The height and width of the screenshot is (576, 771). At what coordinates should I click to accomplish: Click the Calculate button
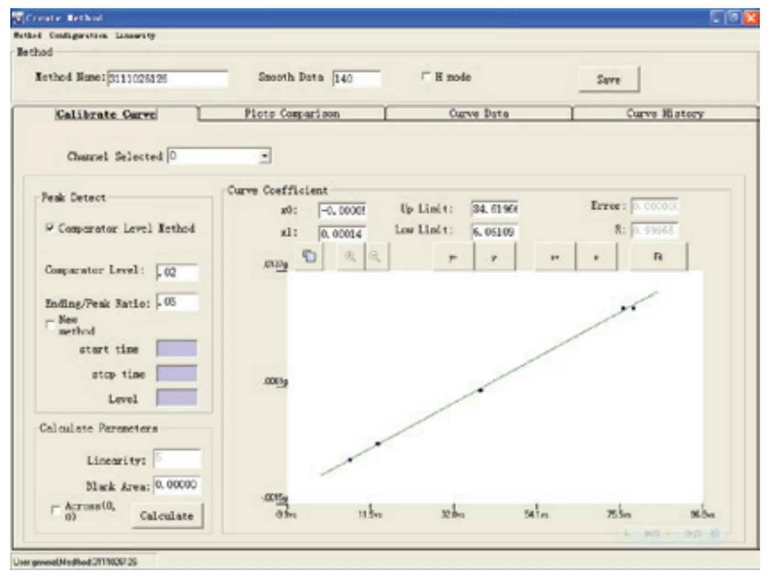pyautogui.click(x=167, y=515)
